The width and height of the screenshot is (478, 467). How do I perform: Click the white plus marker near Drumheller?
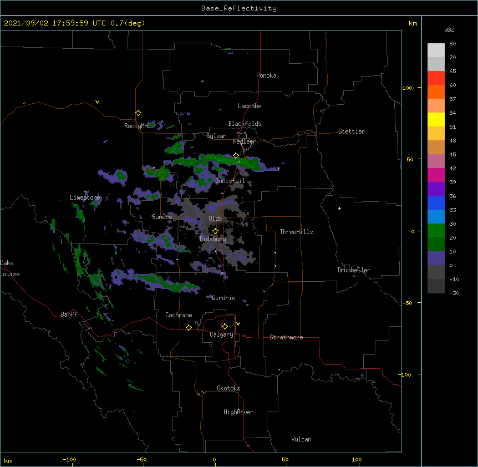point(339,208)
